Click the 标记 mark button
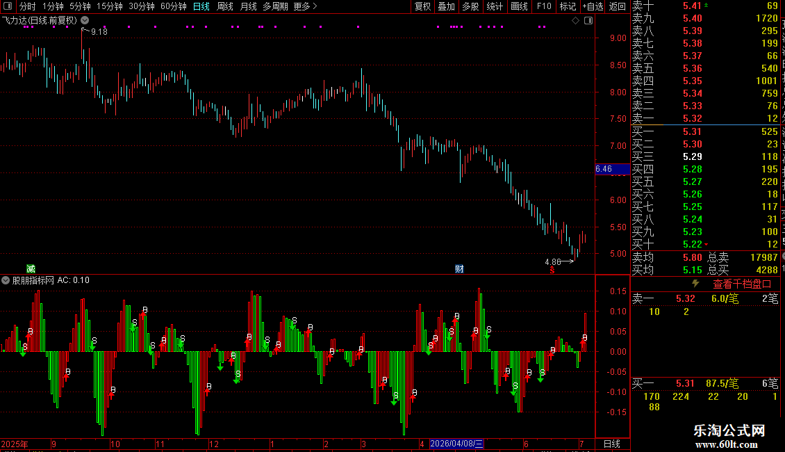 pos(568,6)
